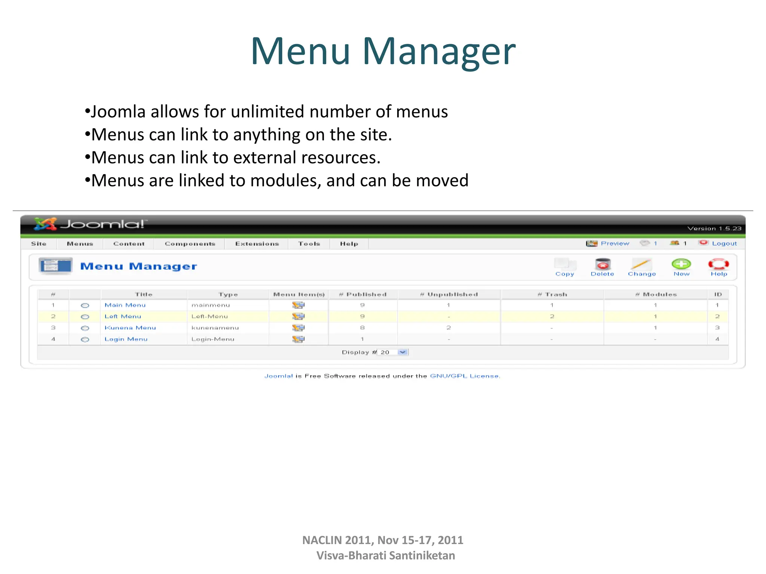Open the Site menu
This screenshot has height=574, width=766.
pos(39,244)
